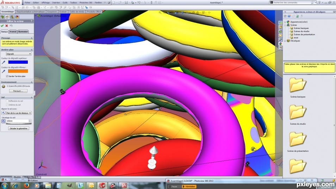Collapse the Message section
This screenshot has height=189, width=336.
[31, 38]
